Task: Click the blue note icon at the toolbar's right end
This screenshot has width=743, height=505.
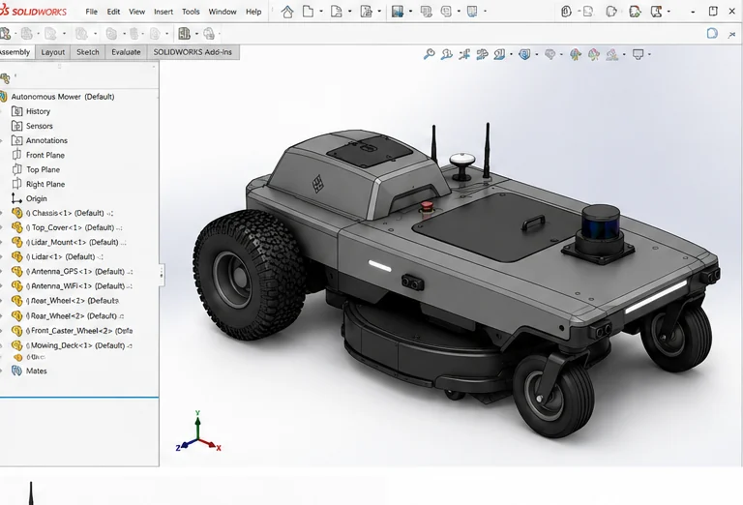Action: (712, 33)
